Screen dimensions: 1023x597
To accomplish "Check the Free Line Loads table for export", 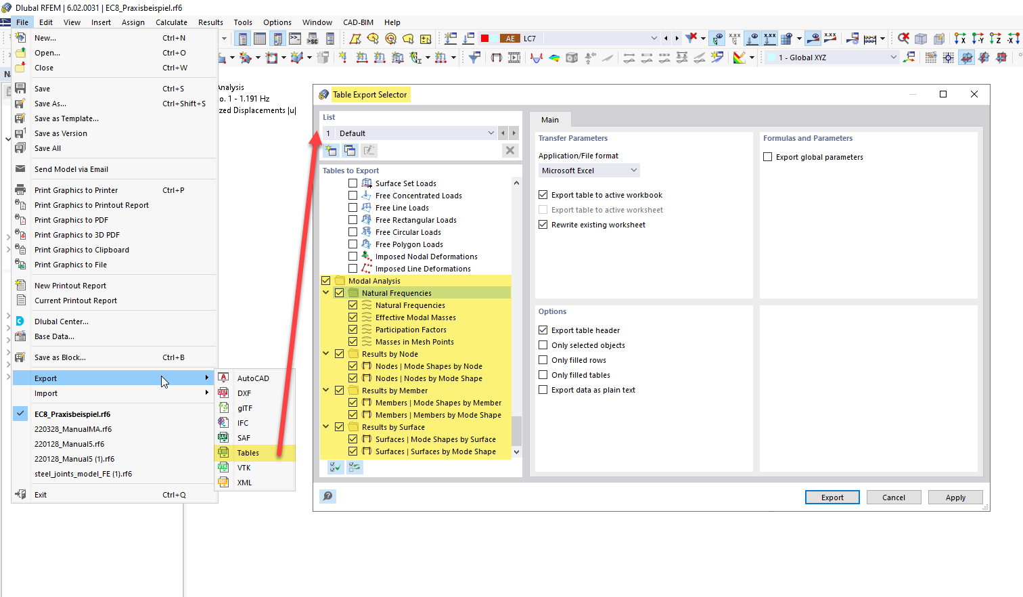I will (353, 207).
